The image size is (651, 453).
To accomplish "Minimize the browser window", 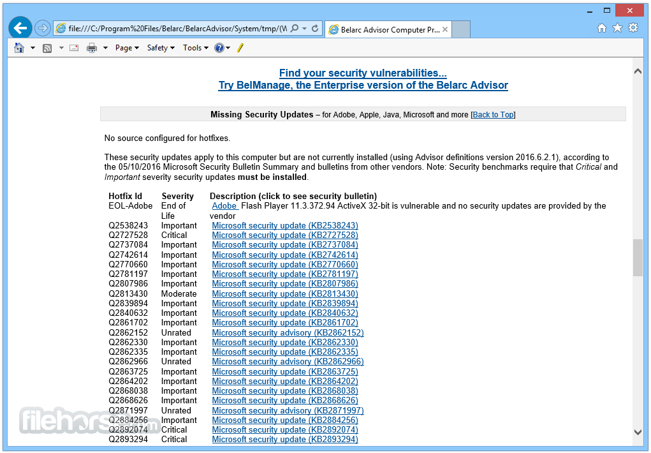I will pyautogui.click(x=590, y=11).
